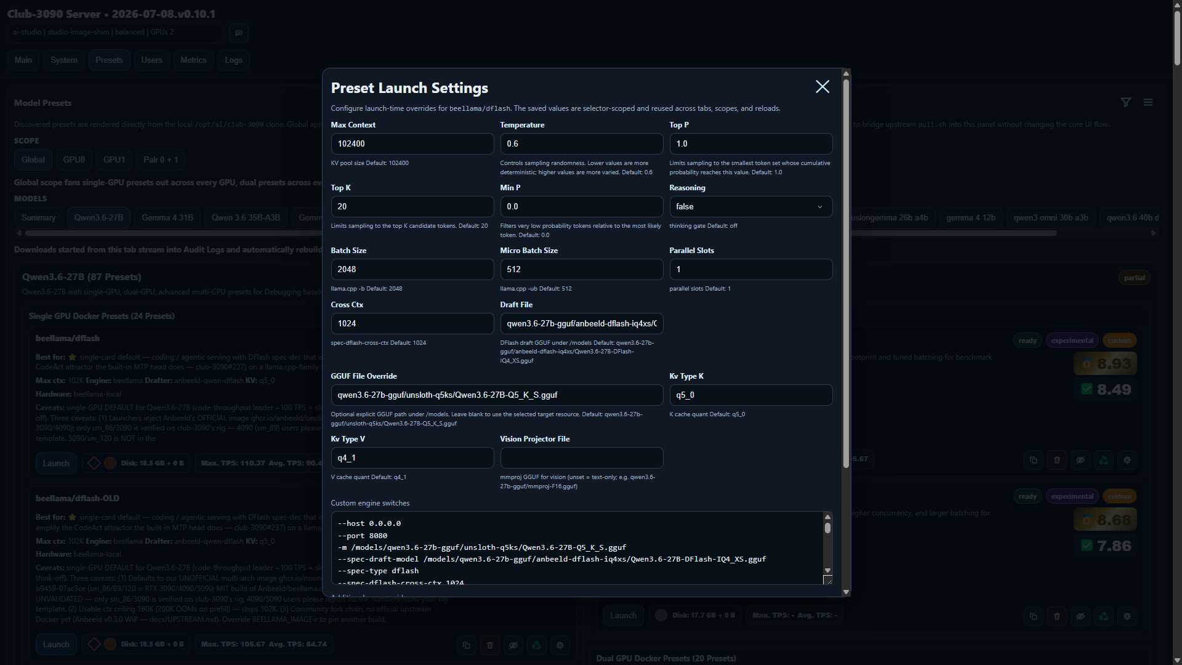1182x665 pixels.
Task: Click the left arrow of the models tab scroller
Action: click(19, 233)
